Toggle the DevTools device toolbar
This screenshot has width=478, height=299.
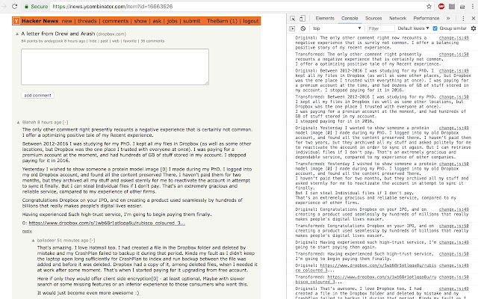pos(302,18)
